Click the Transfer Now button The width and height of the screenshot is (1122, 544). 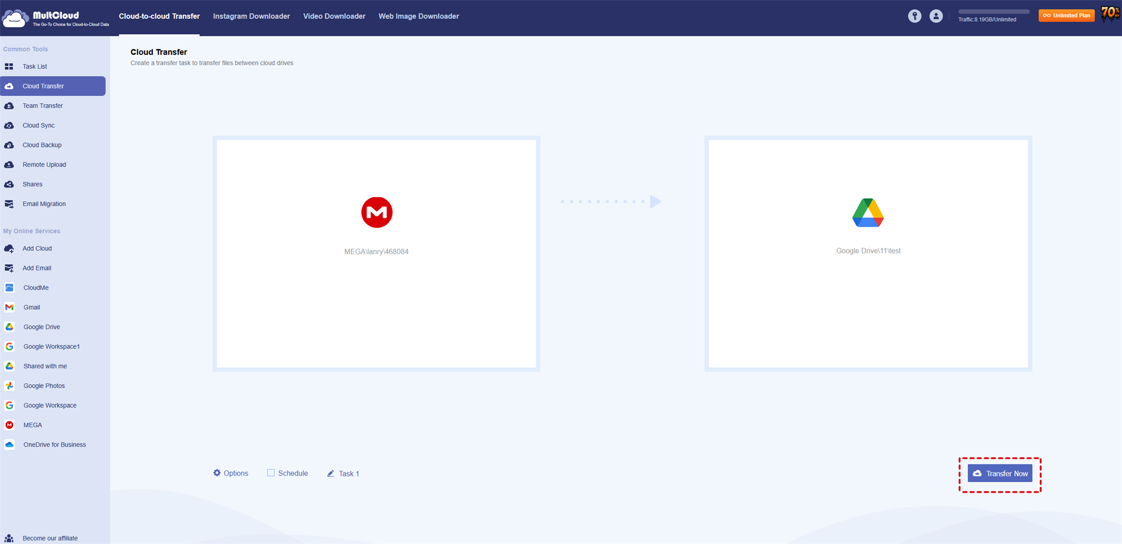(1000, 474)
